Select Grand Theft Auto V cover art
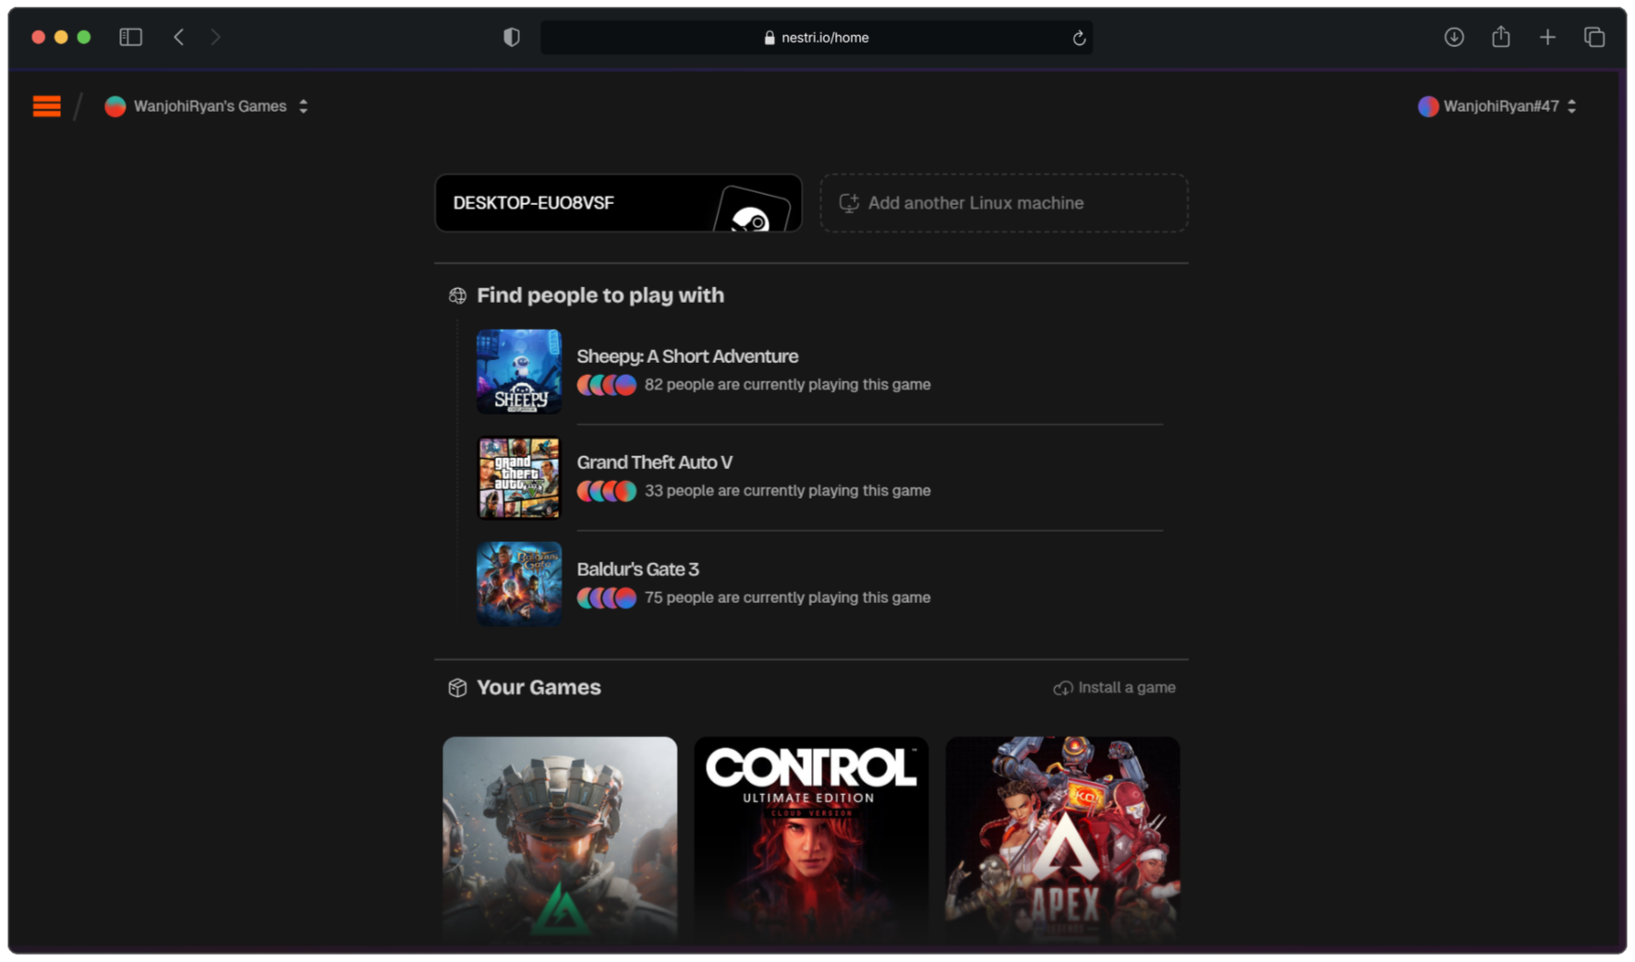 (x=518, y=478)
